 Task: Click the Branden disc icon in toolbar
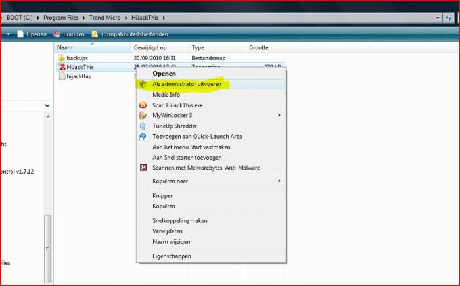pyautogui.click(x=57, y=34)
